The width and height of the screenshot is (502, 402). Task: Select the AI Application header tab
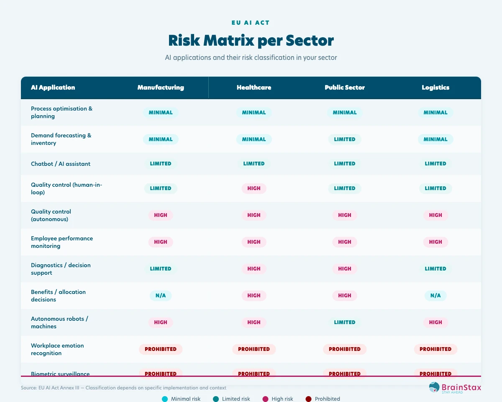(53, 88)
